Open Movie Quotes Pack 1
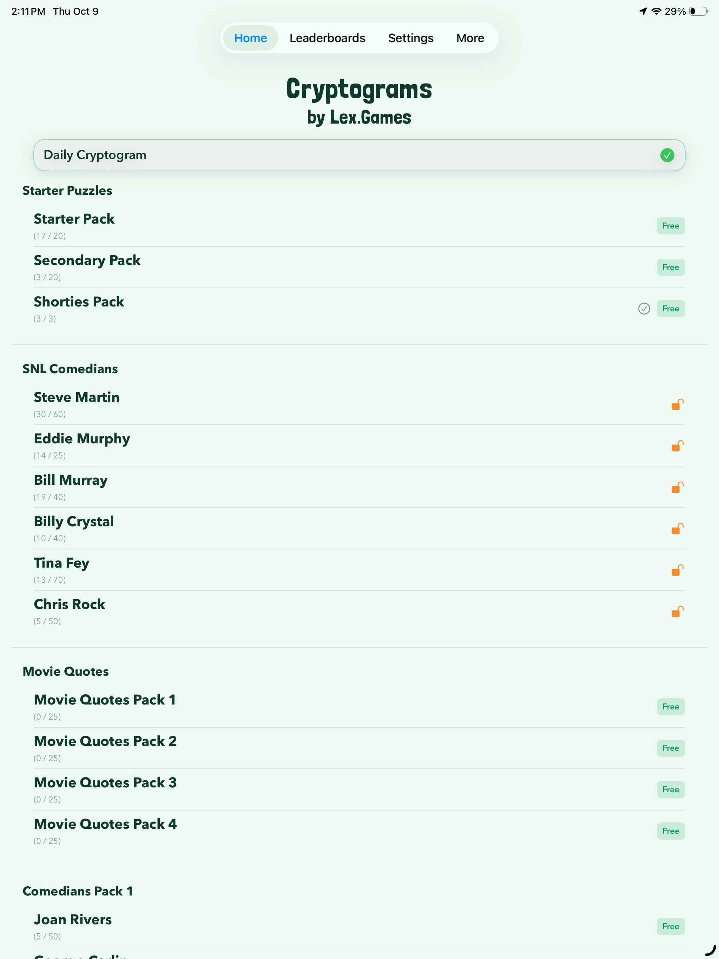Viewport: 719px width, 959px height. coord(359,707)
